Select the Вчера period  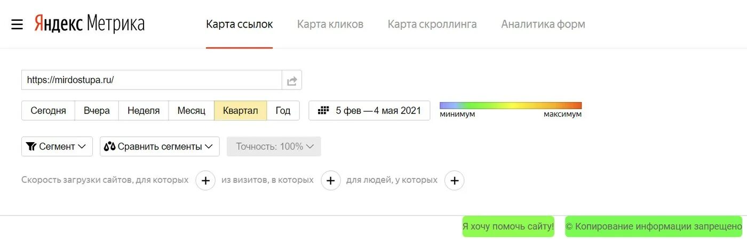97,111
